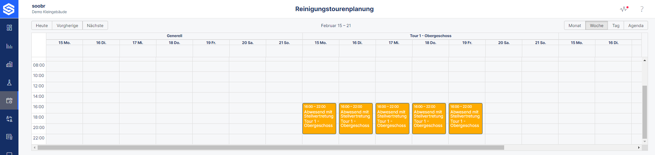This screenshot has height=155, width=655.
Task: Open the lab flask sidebar icon
Action: coord(9,83)
